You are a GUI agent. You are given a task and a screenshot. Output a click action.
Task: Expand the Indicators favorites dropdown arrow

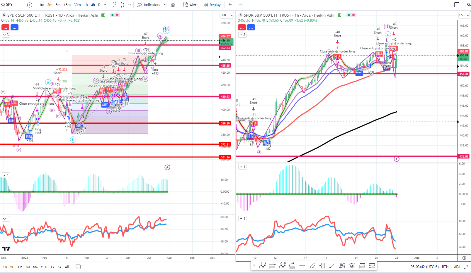pyautogui.click(x=165, y=5)
